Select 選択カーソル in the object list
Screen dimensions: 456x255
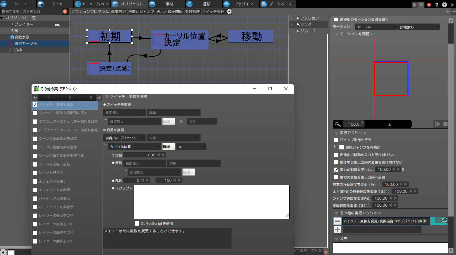(x=25, y=43)
